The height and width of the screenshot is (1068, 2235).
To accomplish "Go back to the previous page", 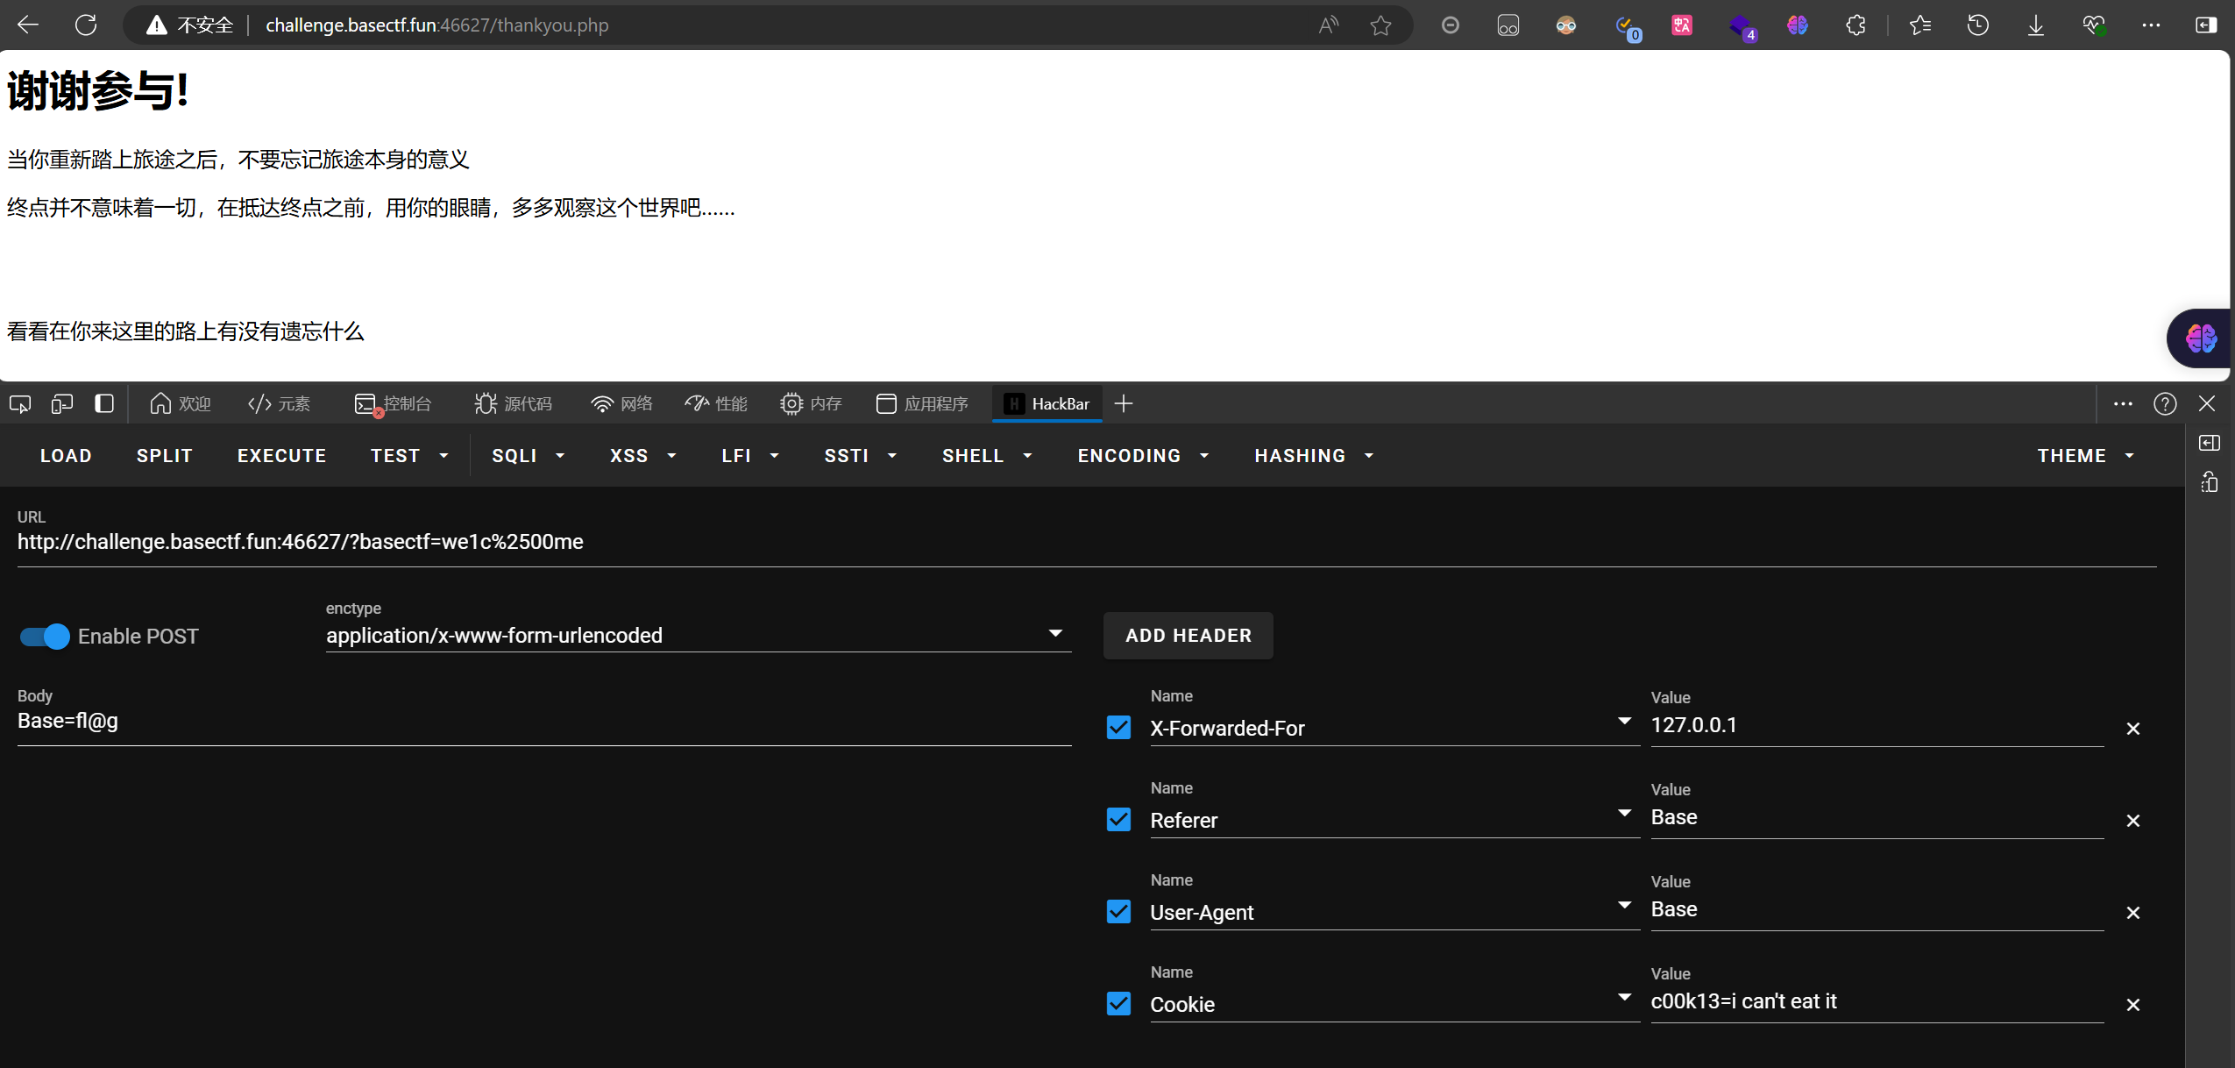I will 28,25.
